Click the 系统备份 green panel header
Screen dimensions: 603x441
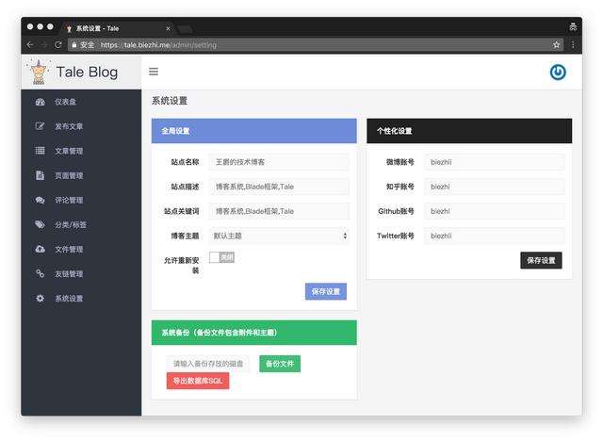(x=253, y=333)
